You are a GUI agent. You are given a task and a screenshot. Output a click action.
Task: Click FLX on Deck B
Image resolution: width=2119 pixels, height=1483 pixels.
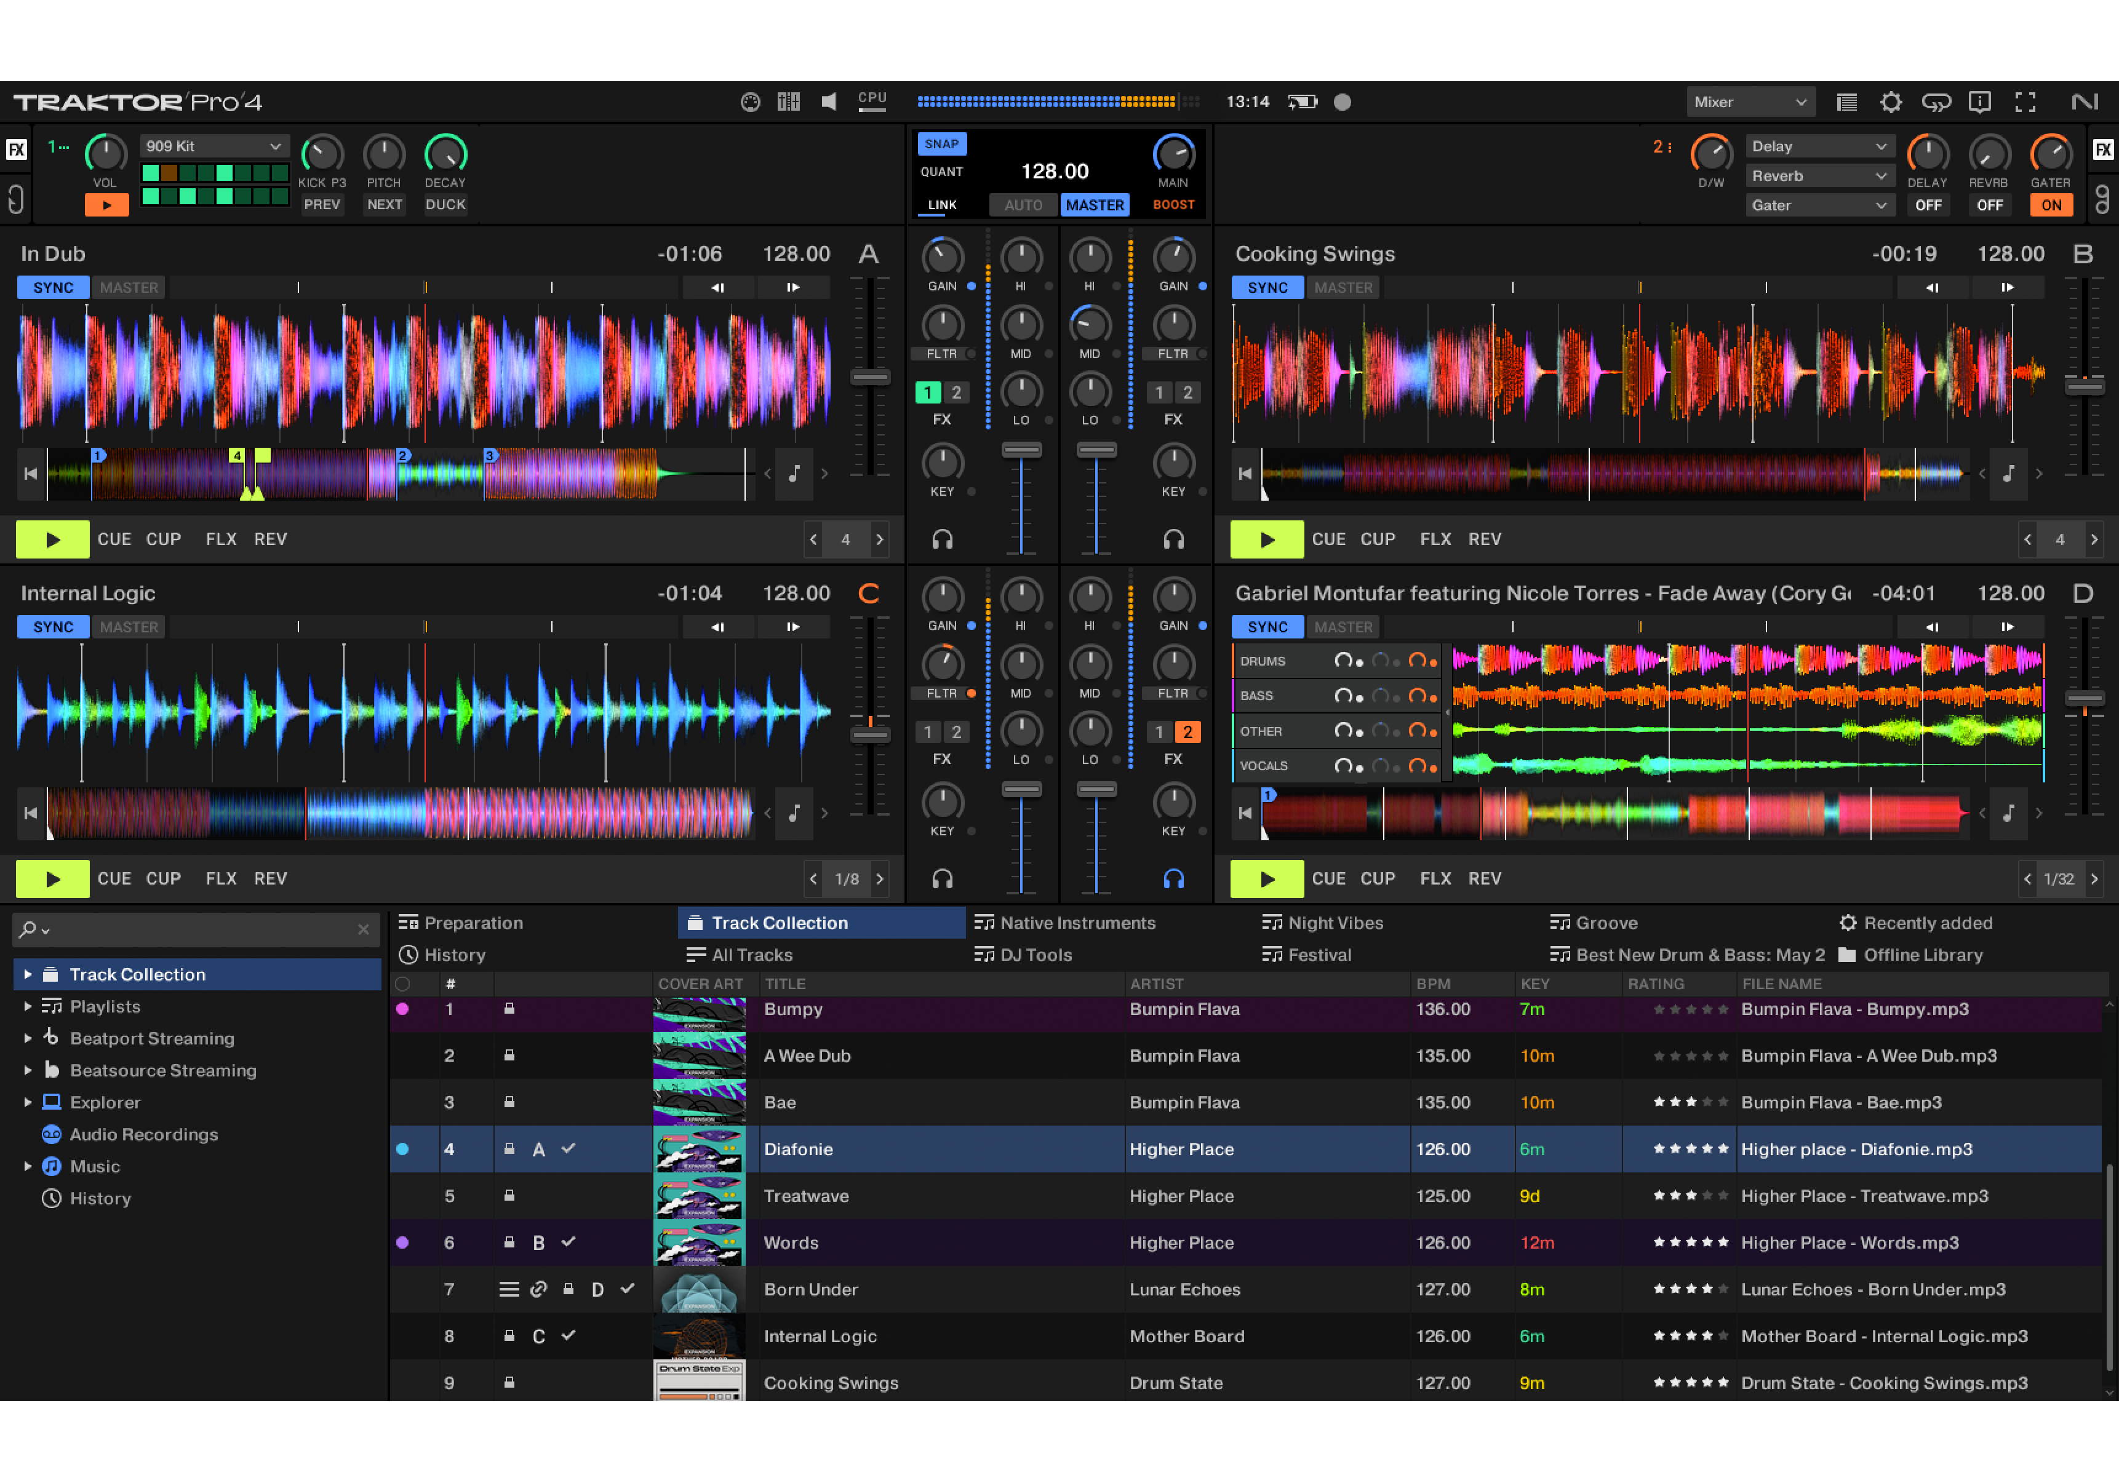coord(1435,540)
